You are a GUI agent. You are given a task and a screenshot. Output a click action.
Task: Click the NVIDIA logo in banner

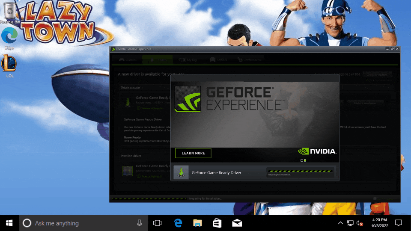[x=317, y=151]
